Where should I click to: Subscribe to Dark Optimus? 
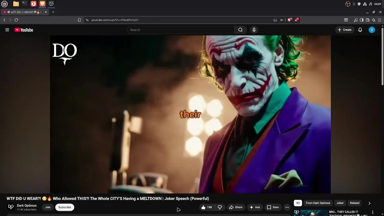[64, 207]
